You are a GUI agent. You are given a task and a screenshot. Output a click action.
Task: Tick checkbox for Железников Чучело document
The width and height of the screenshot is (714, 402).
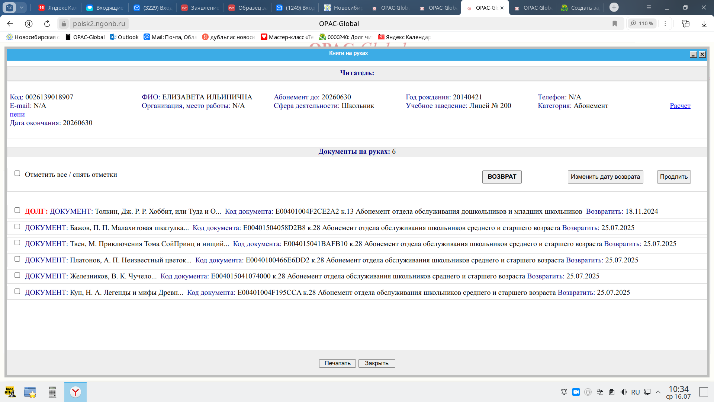pyautogui.click(x=17, y=275)
